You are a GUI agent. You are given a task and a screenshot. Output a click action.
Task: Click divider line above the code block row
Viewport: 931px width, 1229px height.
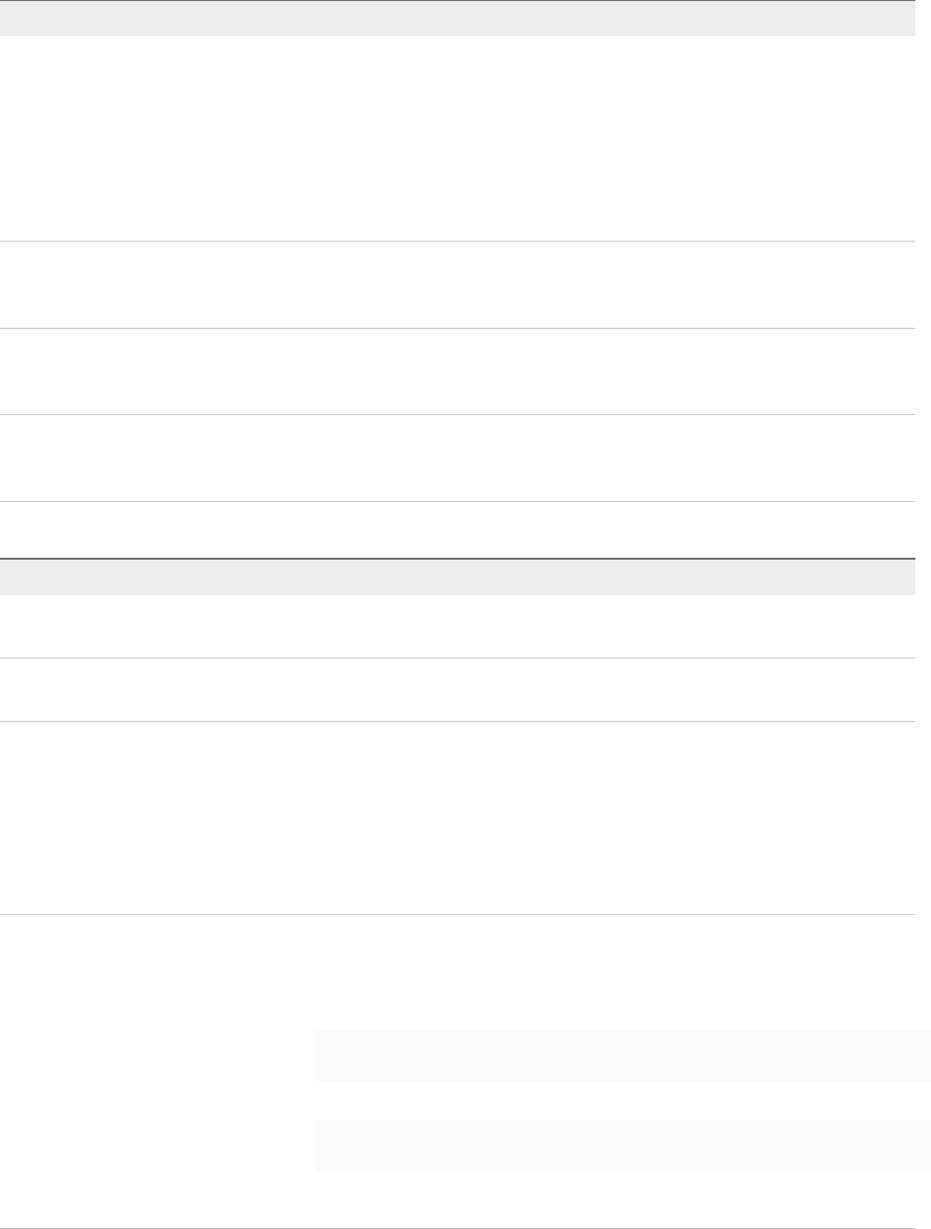coord(458,914)
